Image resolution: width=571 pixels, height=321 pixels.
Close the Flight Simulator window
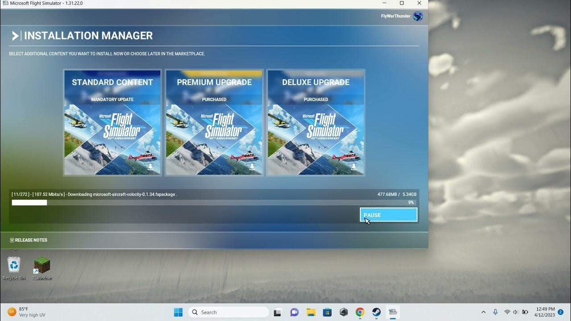[x=419, y=3]
